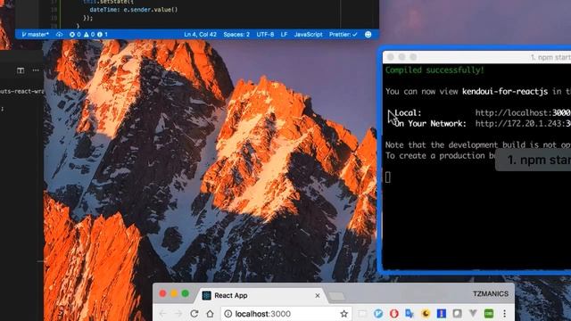Image resolution: width=571 pixels, height=321 pixels.
Task: Open info count indicator in status bar
Action: click(103, 35)
